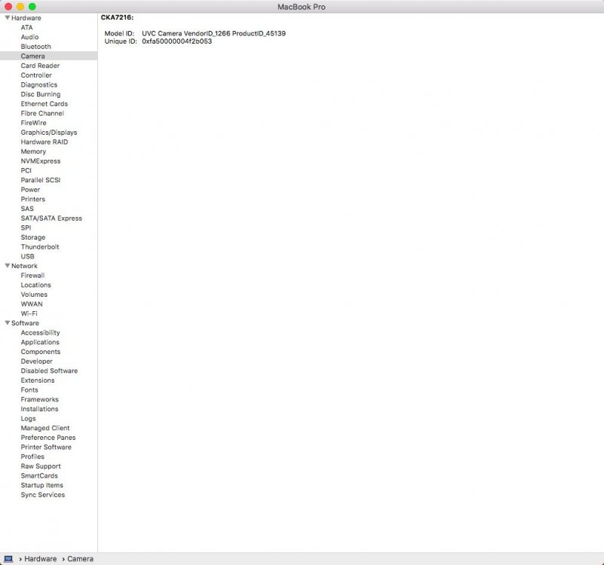Click Camera in the bottom path bar
Image resolution: width=604 pixels, height=565 pixels.
(80, 559)
